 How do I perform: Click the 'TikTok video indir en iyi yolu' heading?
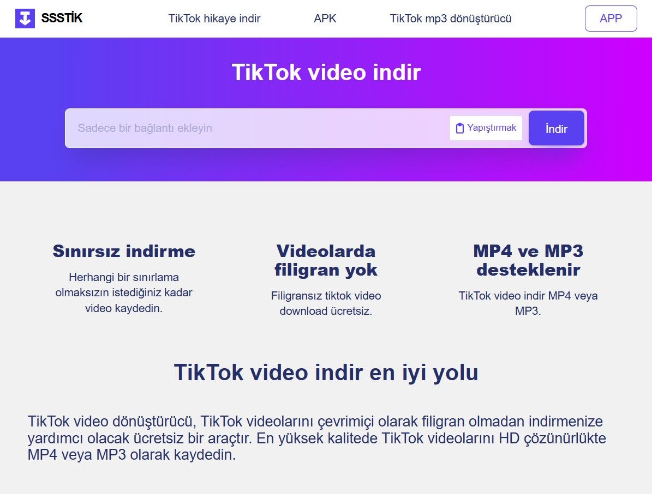coord(326,373)
